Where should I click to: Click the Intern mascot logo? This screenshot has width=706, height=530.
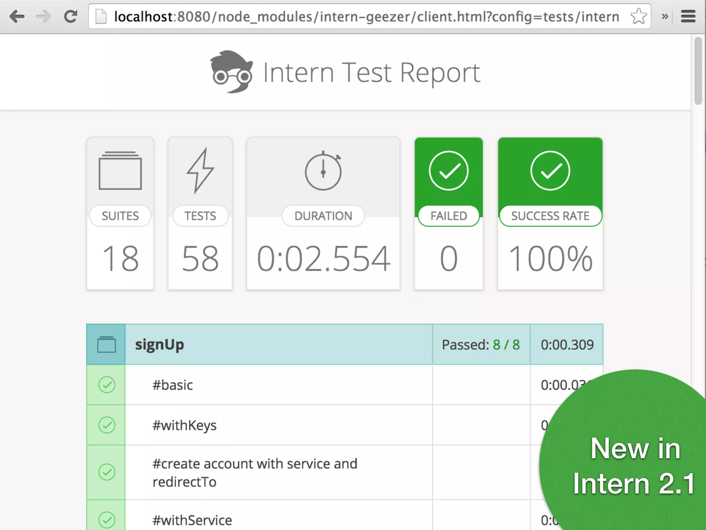[231, 72]
